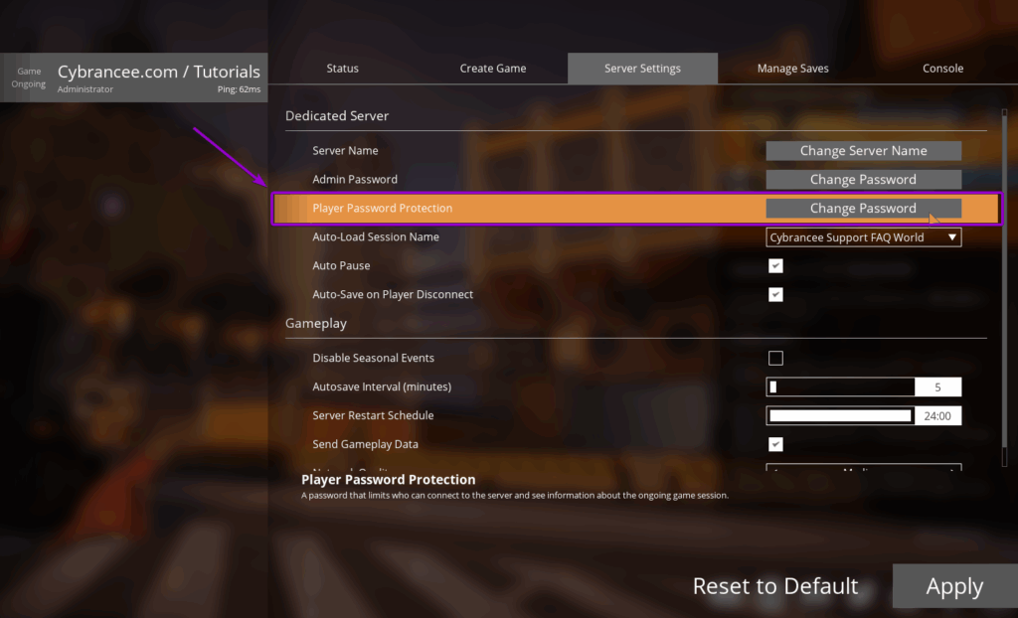Change the Admin Password
Viewport: 1018px width, 618px height.
863,179
